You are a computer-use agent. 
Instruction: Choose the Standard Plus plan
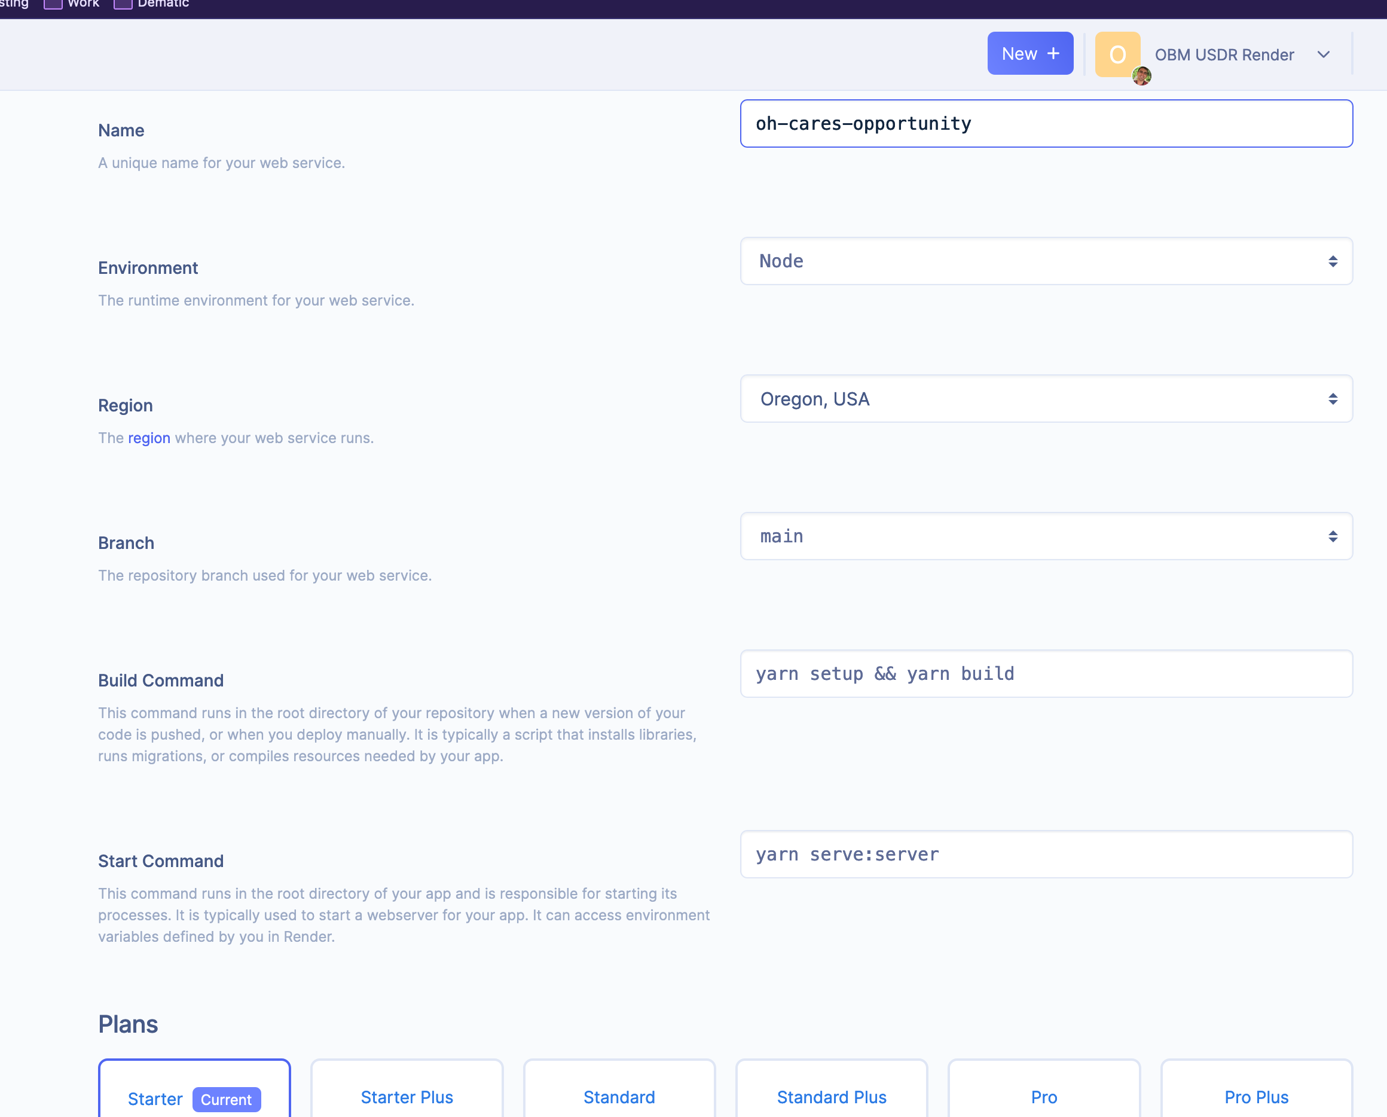pyautogui.click(x=831, y=1097)
